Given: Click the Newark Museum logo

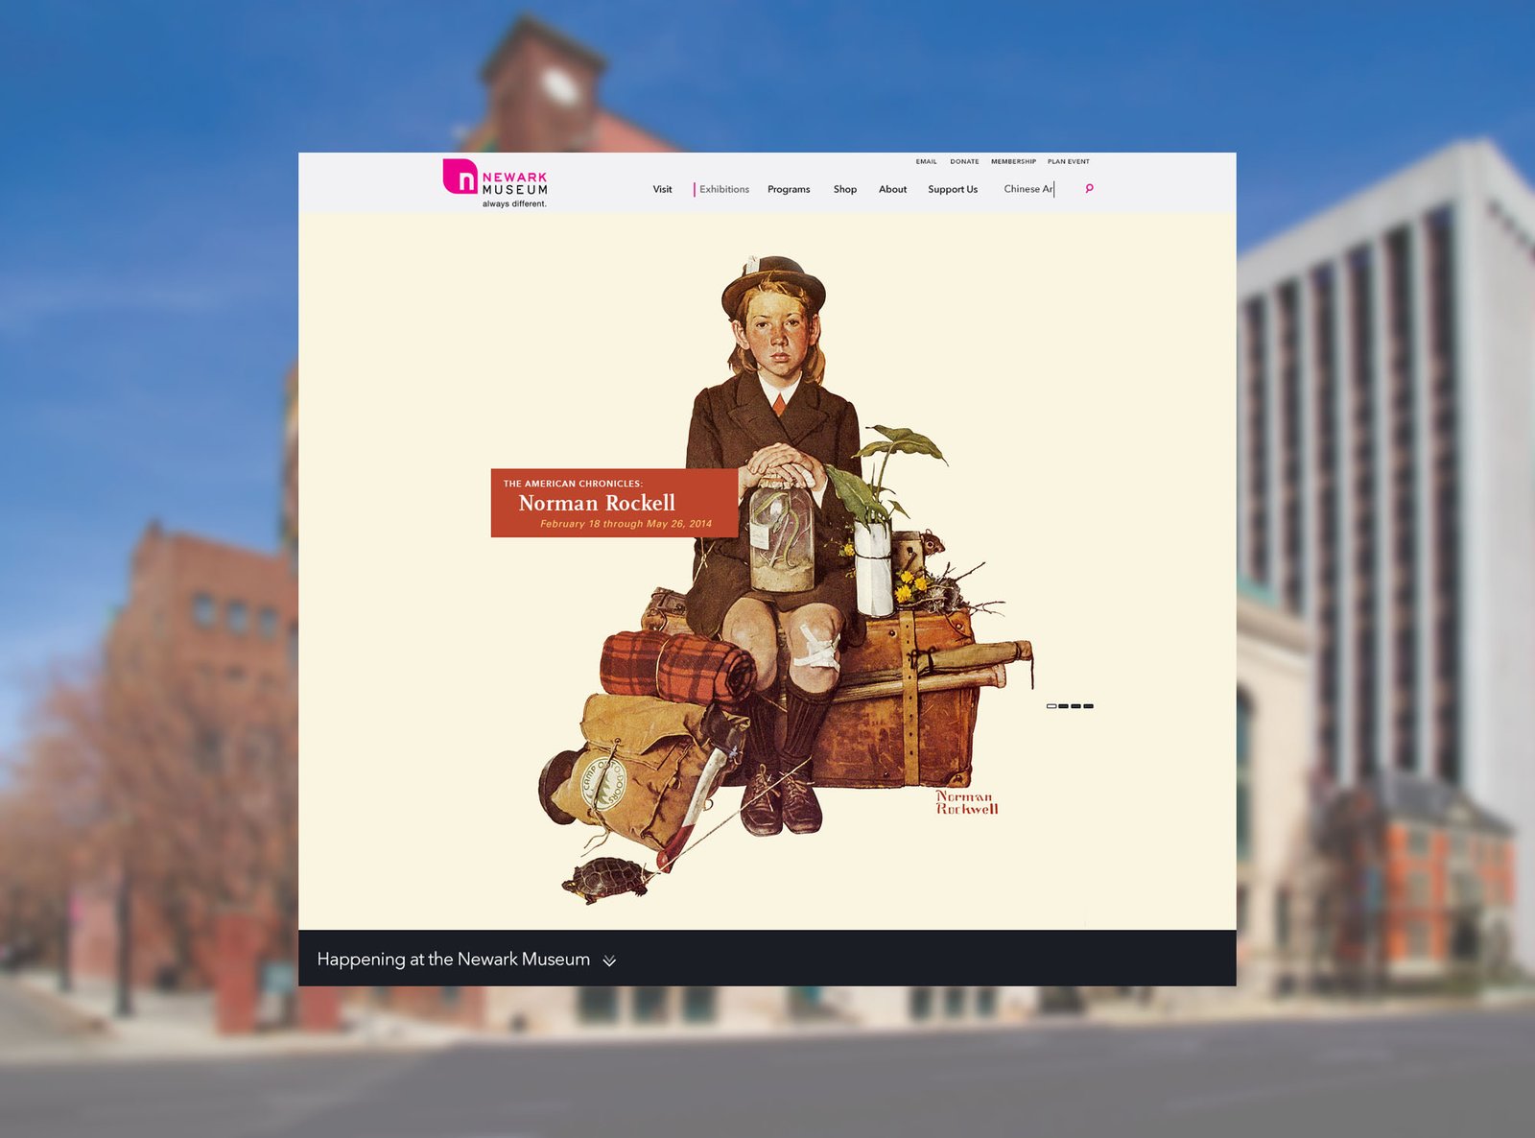Looking at the screenshot, I should 495,183.
